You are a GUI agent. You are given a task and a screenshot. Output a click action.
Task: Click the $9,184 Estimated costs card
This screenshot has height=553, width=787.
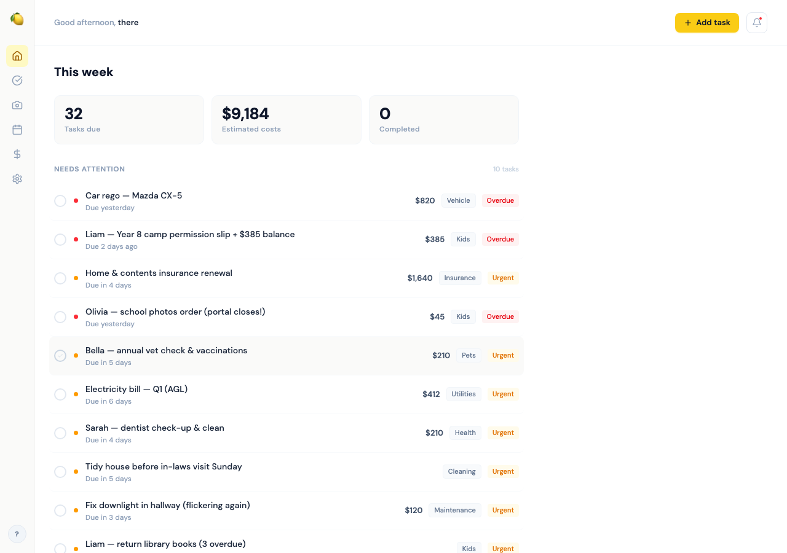(x=286, y=119)
